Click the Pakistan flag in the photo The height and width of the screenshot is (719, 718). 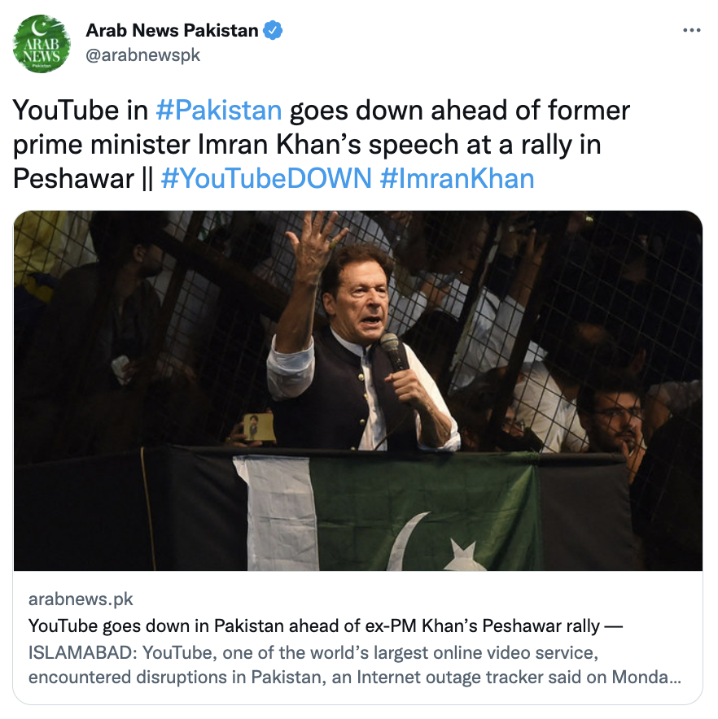[x=386, y=512]
